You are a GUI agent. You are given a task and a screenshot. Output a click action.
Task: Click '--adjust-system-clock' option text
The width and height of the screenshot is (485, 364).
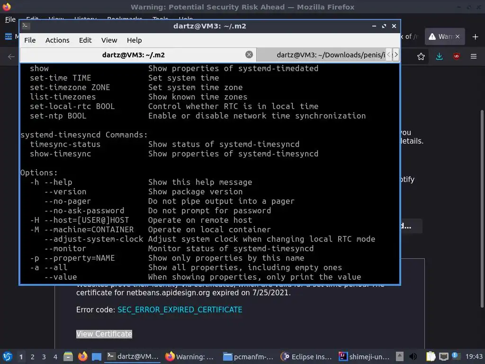(x=94, y=239)
